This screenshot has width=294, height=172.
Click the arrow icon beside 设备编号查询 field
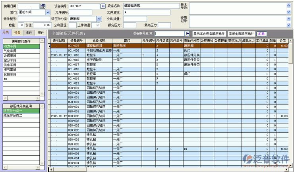[188, 34]
